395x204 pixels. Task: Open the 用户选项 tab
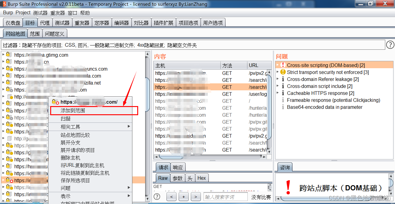213,23
